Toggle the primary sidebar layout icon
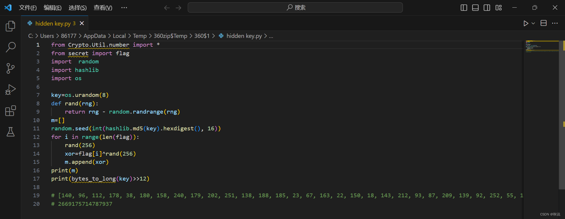Image resolution: width=565 pixels, height=219 pixels. [x=464, y=8]
